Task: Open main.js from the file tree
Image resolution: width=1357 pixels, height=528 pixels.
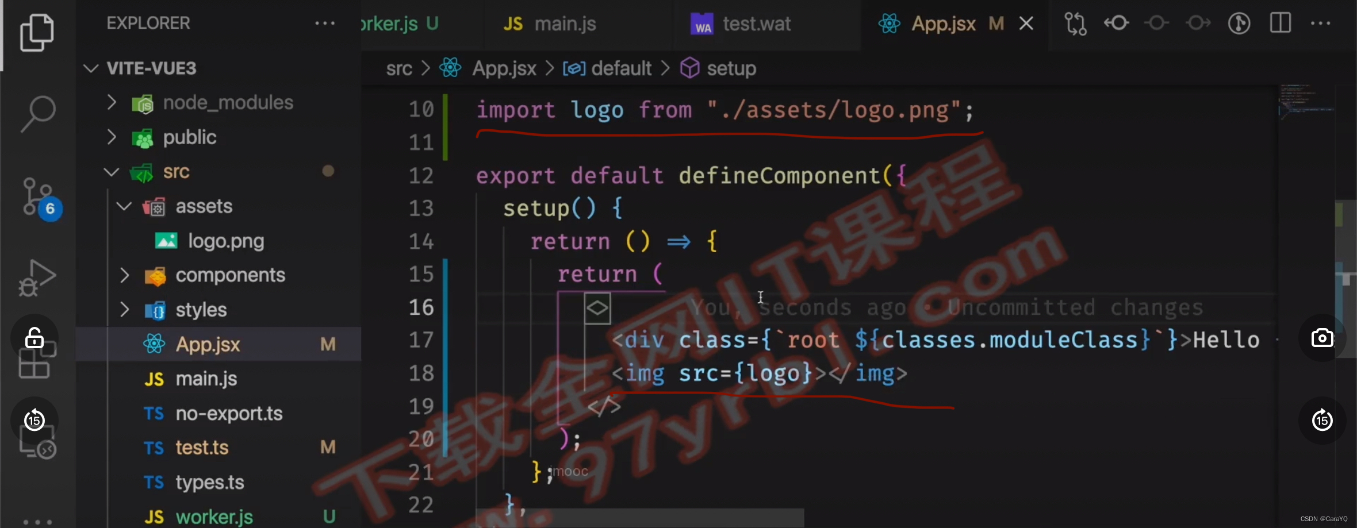Action: [x=218, y=379]
